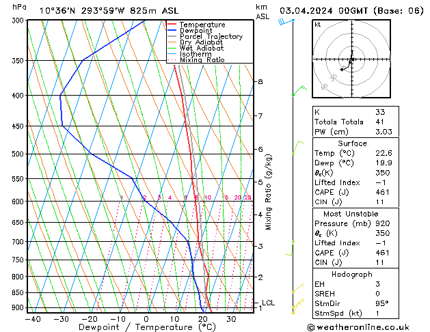
Task: Click the 'km ASL' unit label
Action: coord(263,12)
